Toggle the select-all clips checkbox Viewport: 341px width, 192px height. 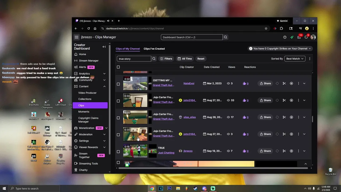click(118, 67)
